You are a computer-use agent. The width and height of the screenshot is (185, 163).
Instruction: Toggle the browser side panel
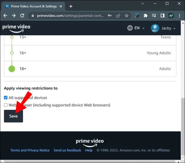pyautogui.click(x=162, y=15)
